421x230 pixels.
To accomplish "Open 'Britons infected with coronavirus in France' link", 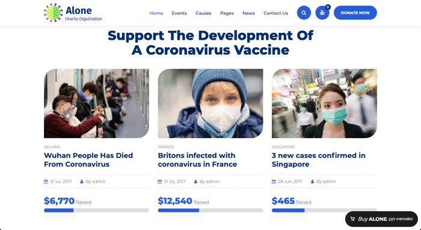I will [197, 160].
